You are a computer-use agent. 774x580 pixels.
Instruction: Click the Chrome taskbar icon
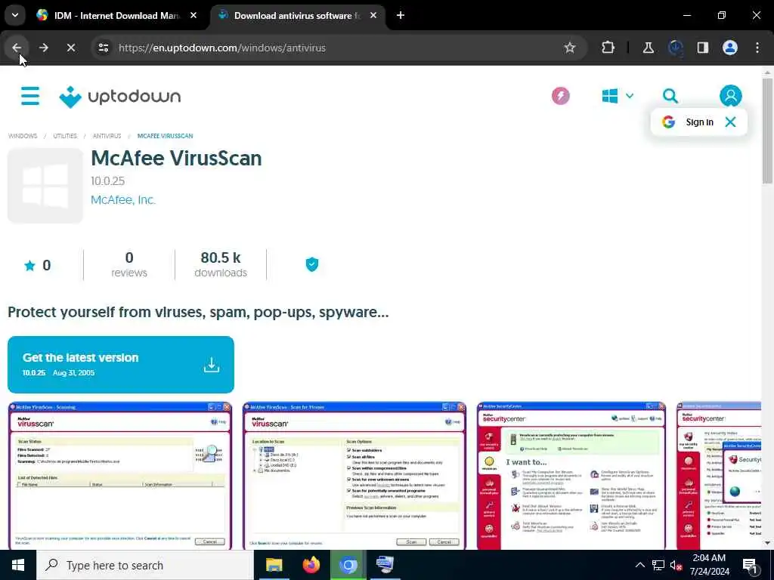pyautogui.click(x=348, y=565)
